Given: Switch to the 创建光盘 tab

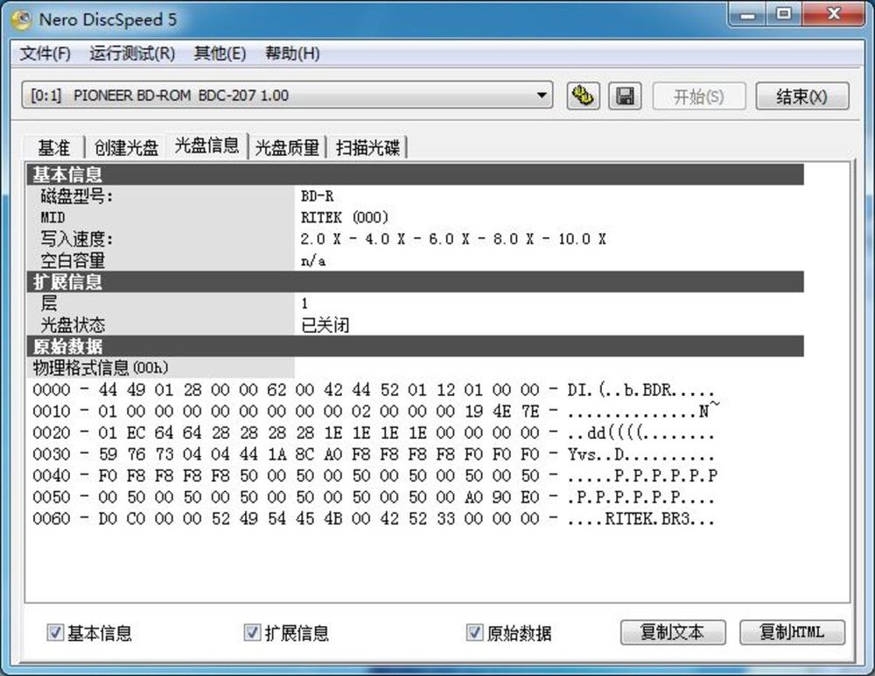Looking at the screenshot, I should pos(126,148).
